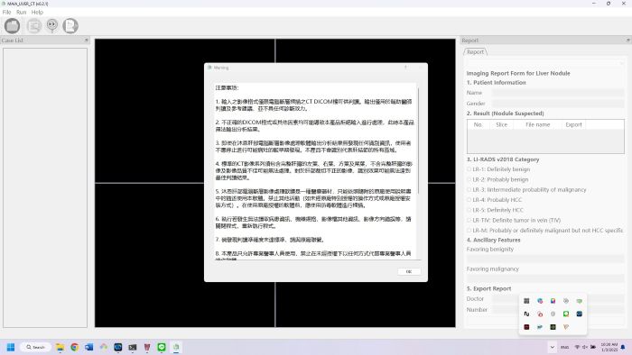Click the fu icon in tray overflow
Image resolution: width=632 pixels, height=355 pixels.
point(526,314)
